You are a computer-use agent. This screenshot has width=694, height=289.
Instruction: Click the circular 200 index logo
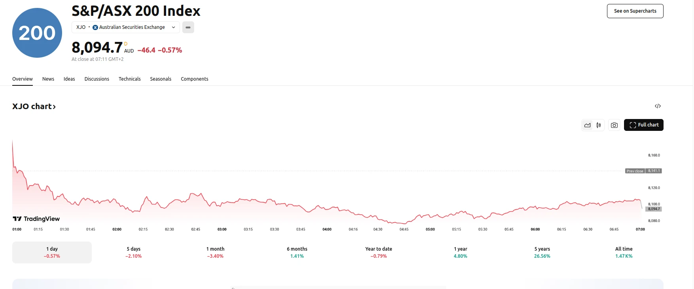coord(37,32)
